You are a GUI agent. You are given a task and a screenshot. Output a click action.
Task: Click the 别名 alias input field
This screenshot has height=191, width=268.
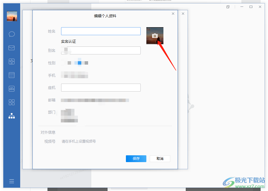point(101,50)
